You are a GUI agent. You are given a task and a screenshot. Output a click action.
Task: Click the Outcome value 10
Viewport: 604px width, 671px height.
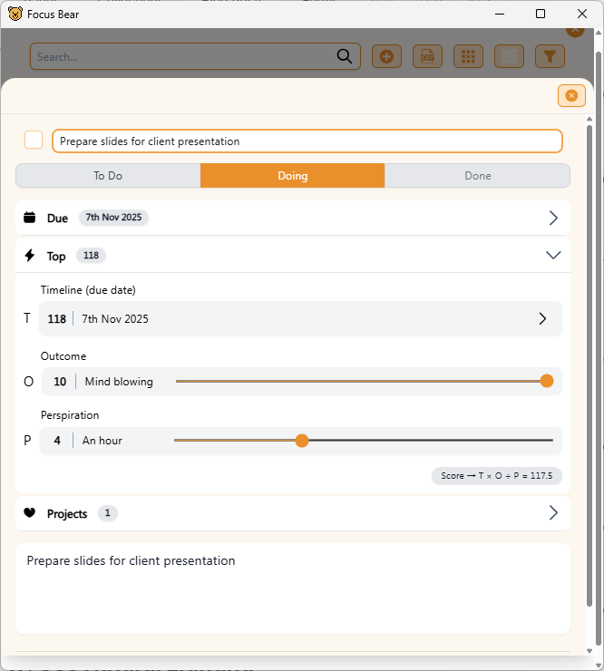pos(60,381)
